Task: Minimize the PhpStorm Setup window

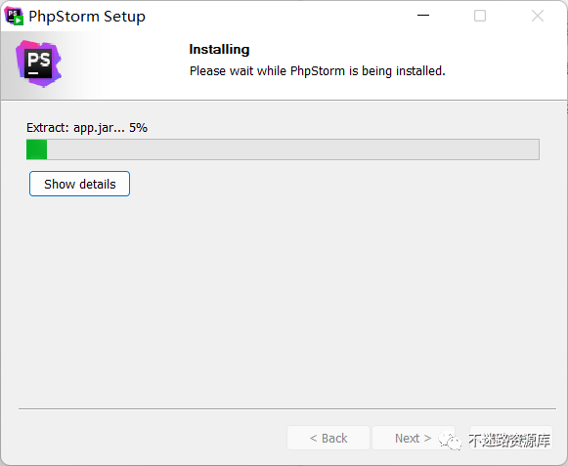Action: [x=423, y=16]
